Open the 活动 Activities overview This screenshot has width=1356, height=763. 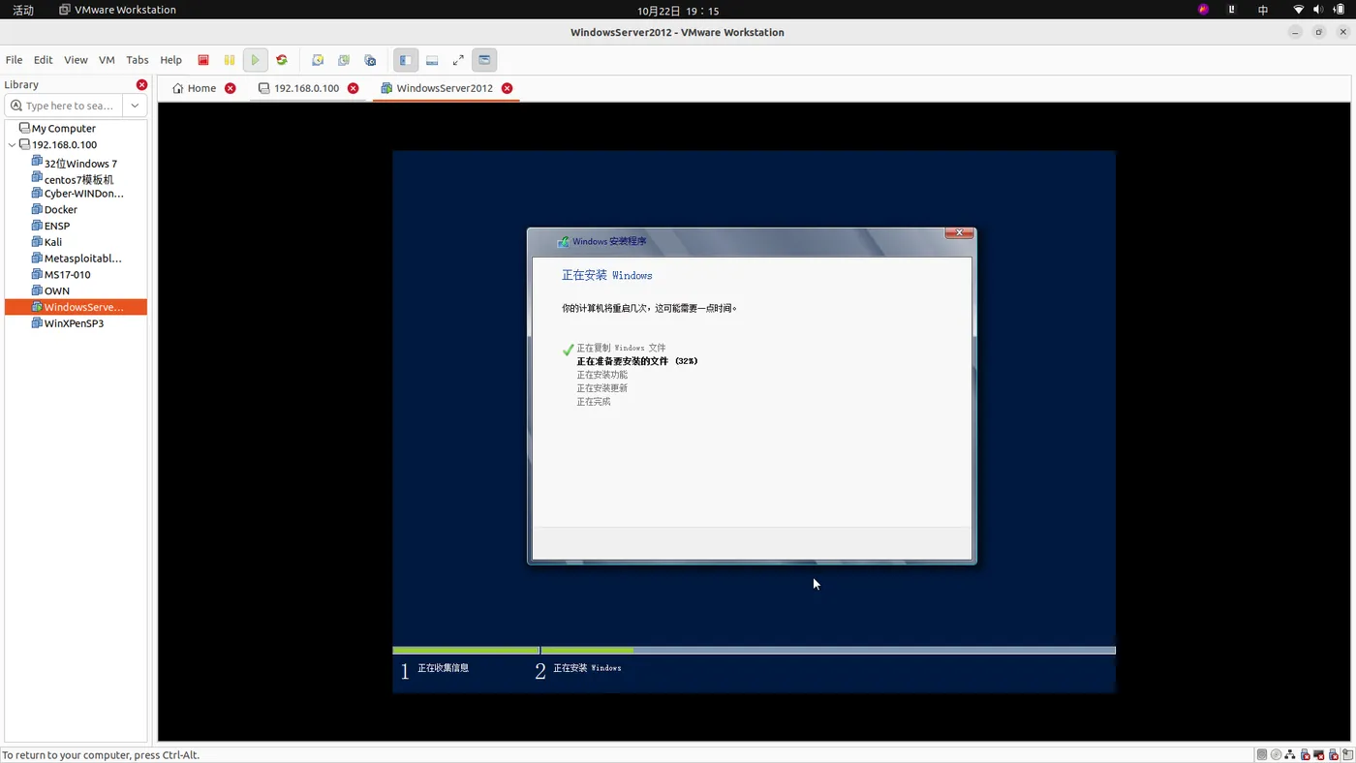coord(22,10)
